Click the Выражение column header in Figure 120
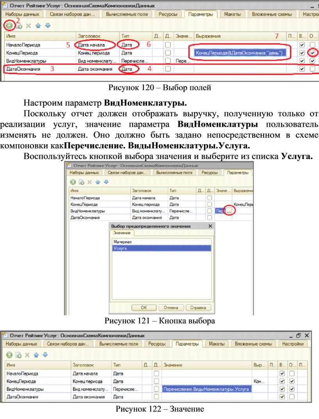The width and height of the screenshot is (319, 419). pos(240,36)
